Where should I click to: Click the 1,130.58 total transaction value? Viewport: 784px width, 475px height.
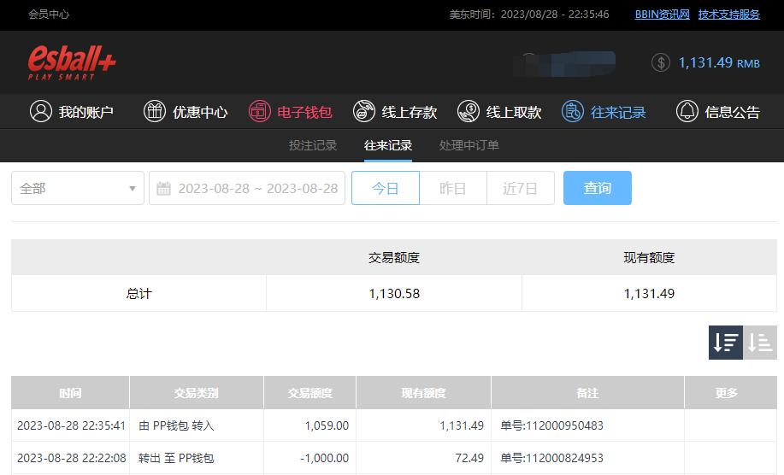click(x=394, y=294)
